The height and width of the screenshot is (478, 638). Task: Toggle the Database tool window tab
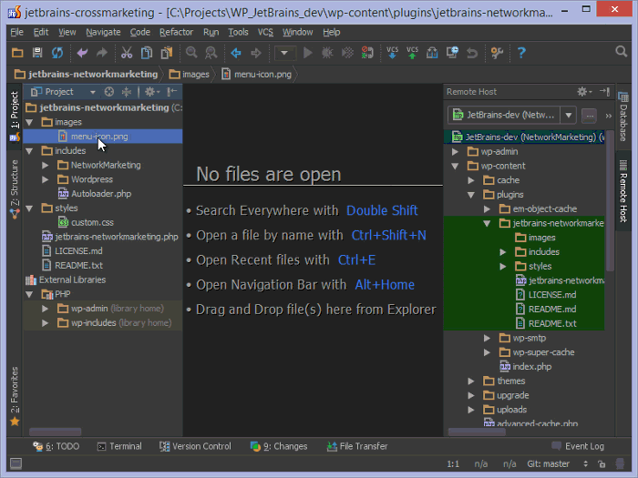point(623,117)
